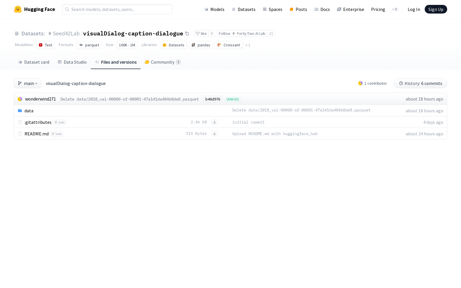Click the download icon for README.md
The height and width of the screenshot is (288, 461).
tap(214, 133)
